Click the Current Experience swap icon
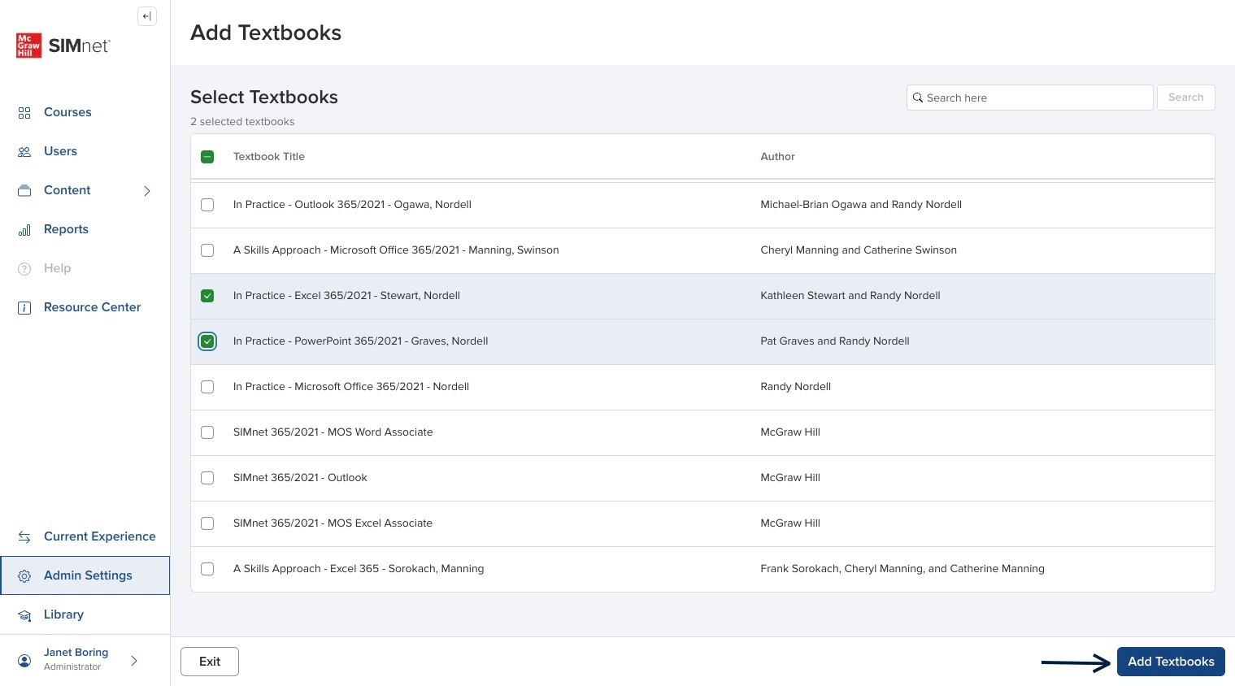This screenshot has height=686, width=1235. point(24,537)
